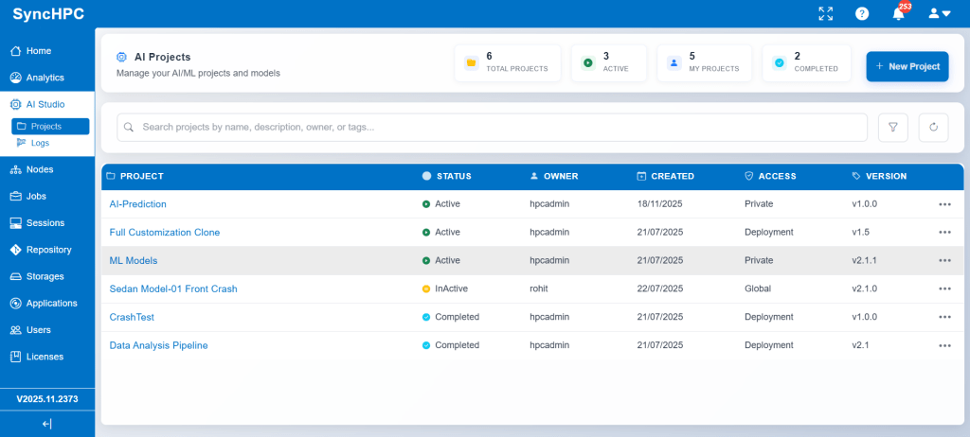970x437 pixels.
Task: Collapse the AI Studio sidebar section
Action: (45, 104)
